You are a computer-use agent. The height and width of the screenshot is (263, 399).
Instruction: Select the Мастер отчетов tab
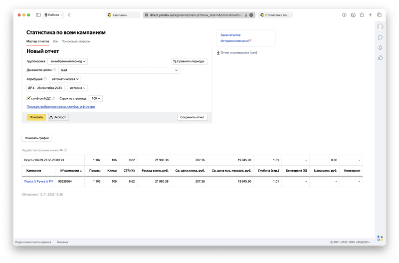(x=38, y=41)
